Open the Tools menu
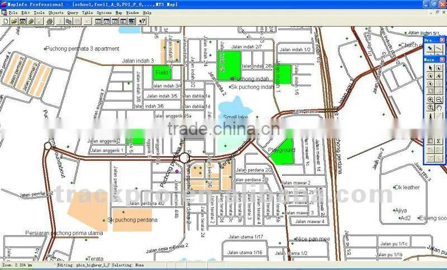447x270 pixels. pyautogui.click(x=39, y=13)
